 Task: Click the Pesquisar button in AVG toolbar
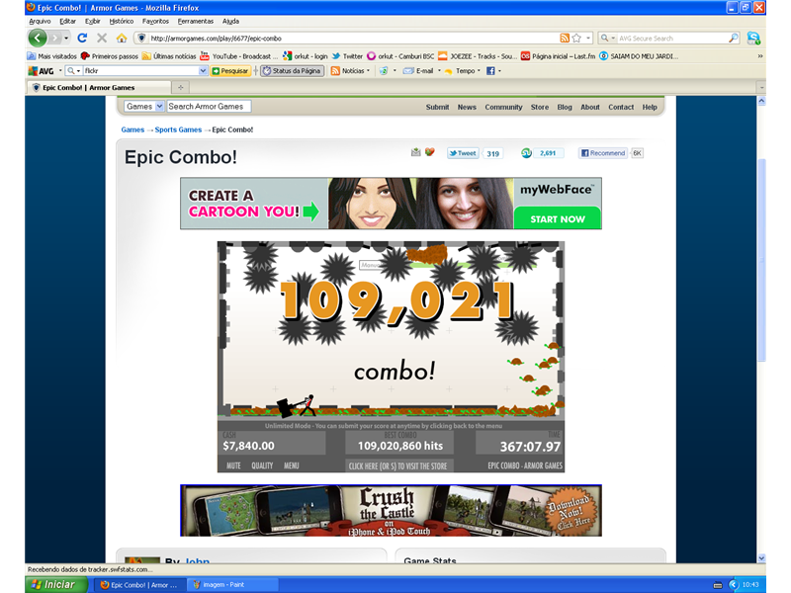[230, 71]
